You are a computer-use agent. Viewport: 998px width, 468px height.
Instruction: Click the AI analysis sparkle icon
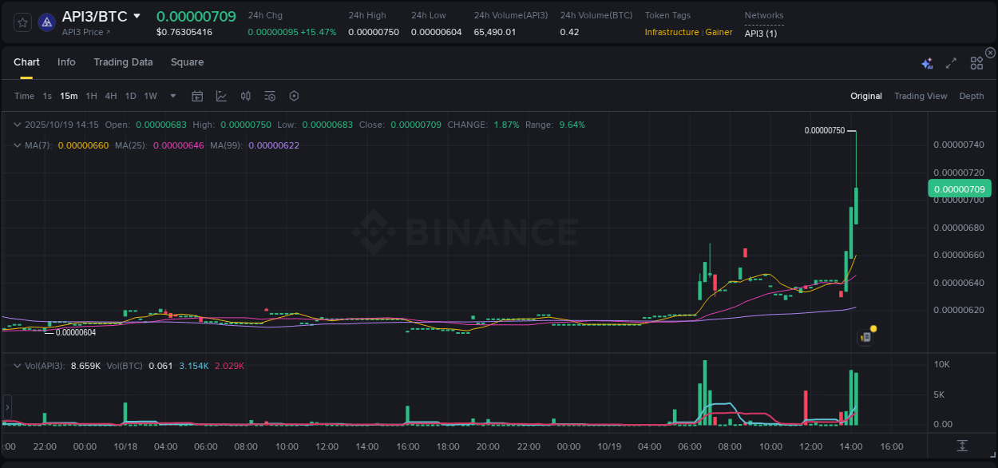click(926, 61)
